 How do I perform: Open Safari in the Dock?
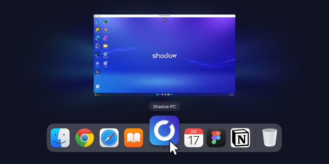[x=109, y=138]
